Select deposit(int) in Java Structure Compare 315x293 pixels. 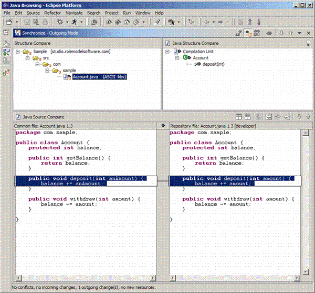click(x=213, y=64)
